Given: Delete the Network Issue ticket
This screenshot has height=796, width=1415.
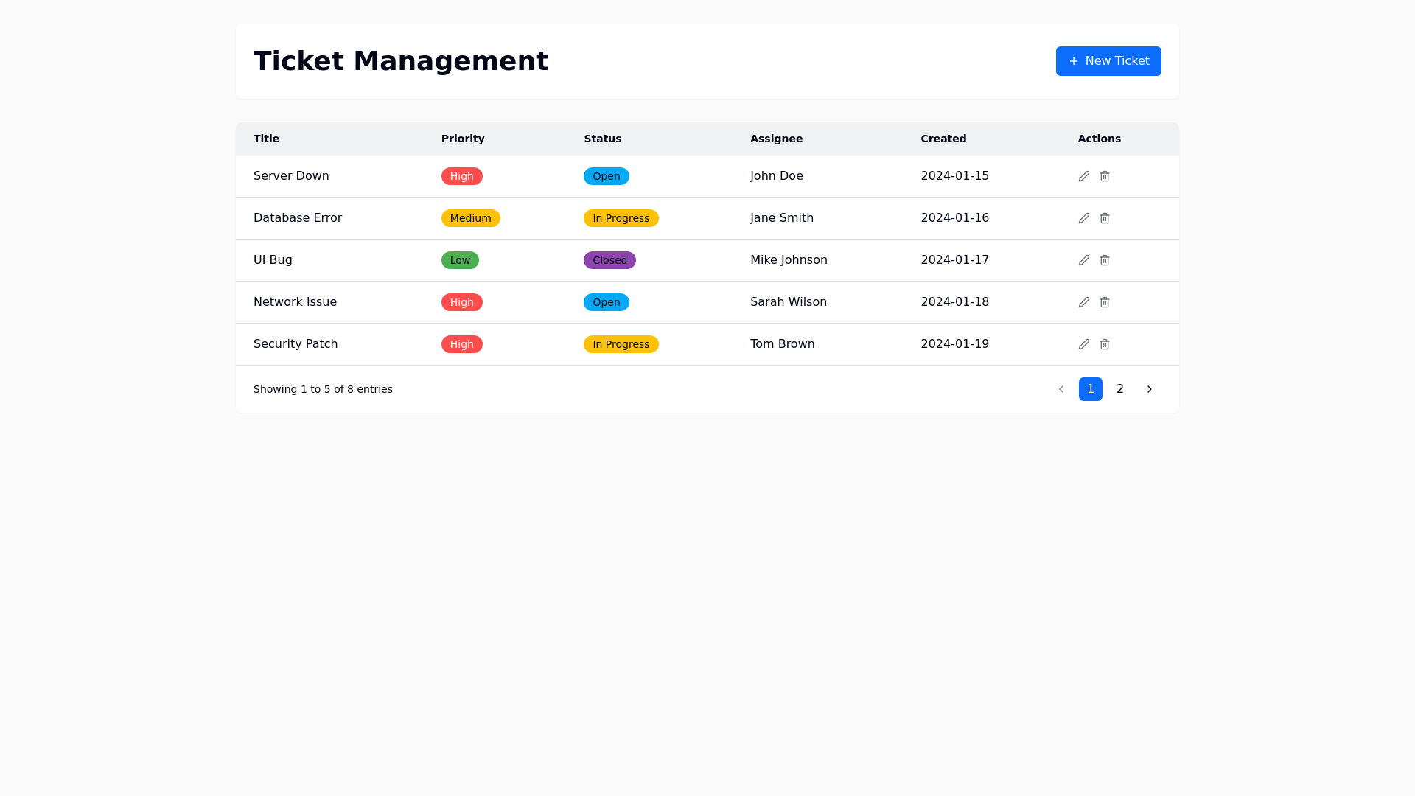Looking at the screenshot, I should point(1105,302).
